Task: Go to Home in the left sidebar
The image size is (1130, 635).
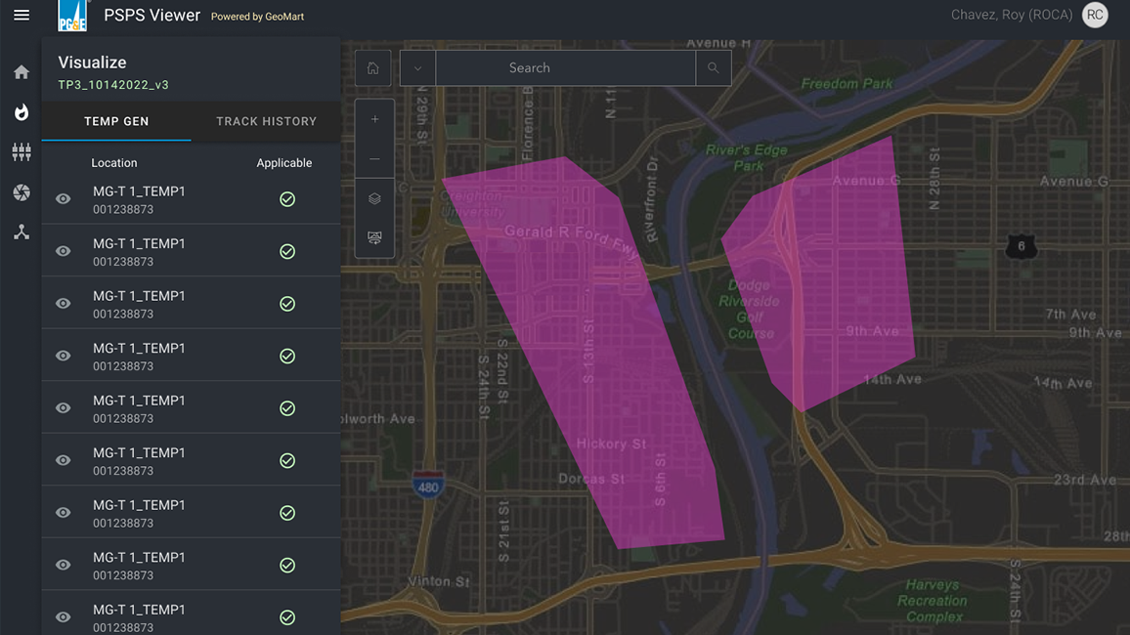Action: tap(22, 72)
